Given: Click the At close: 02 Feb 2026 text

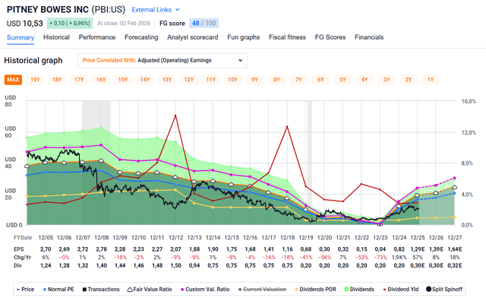Looking at the screenshot, I should pyautogui.click(x=124, y=24).
